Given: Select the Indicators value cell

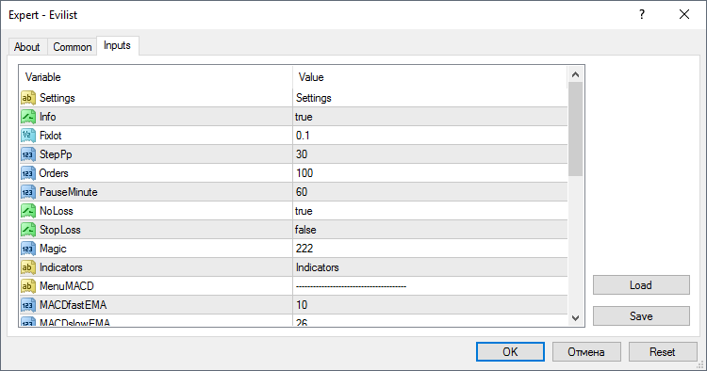Looking at the screenshot, I should click(430, 267).
